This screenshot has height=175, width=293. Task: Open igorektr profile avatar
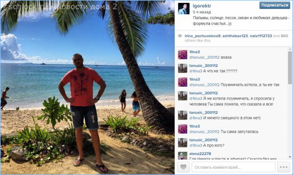point(183,9)
